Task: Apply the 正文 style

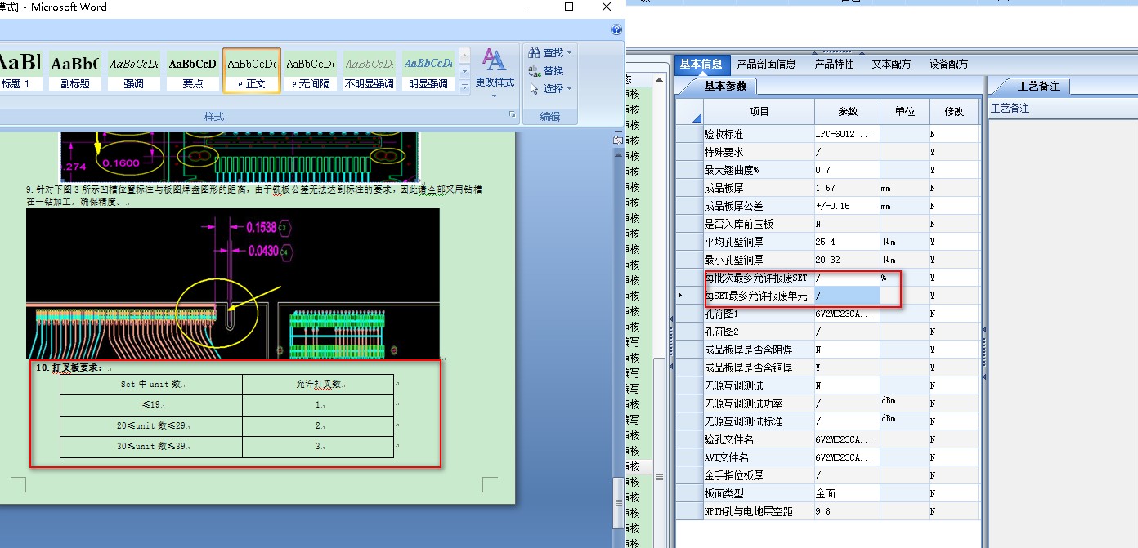Action: pyautogui.click(x=251, y=70)
